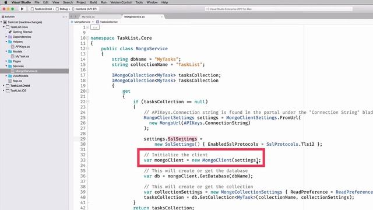Open the Search menu
Viewport: 373px width, 210px height.
68,2
